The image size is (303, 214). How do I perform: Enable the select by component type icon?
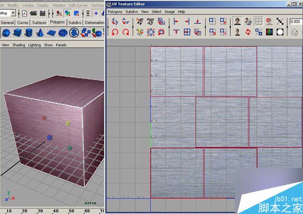coord(76,13)
